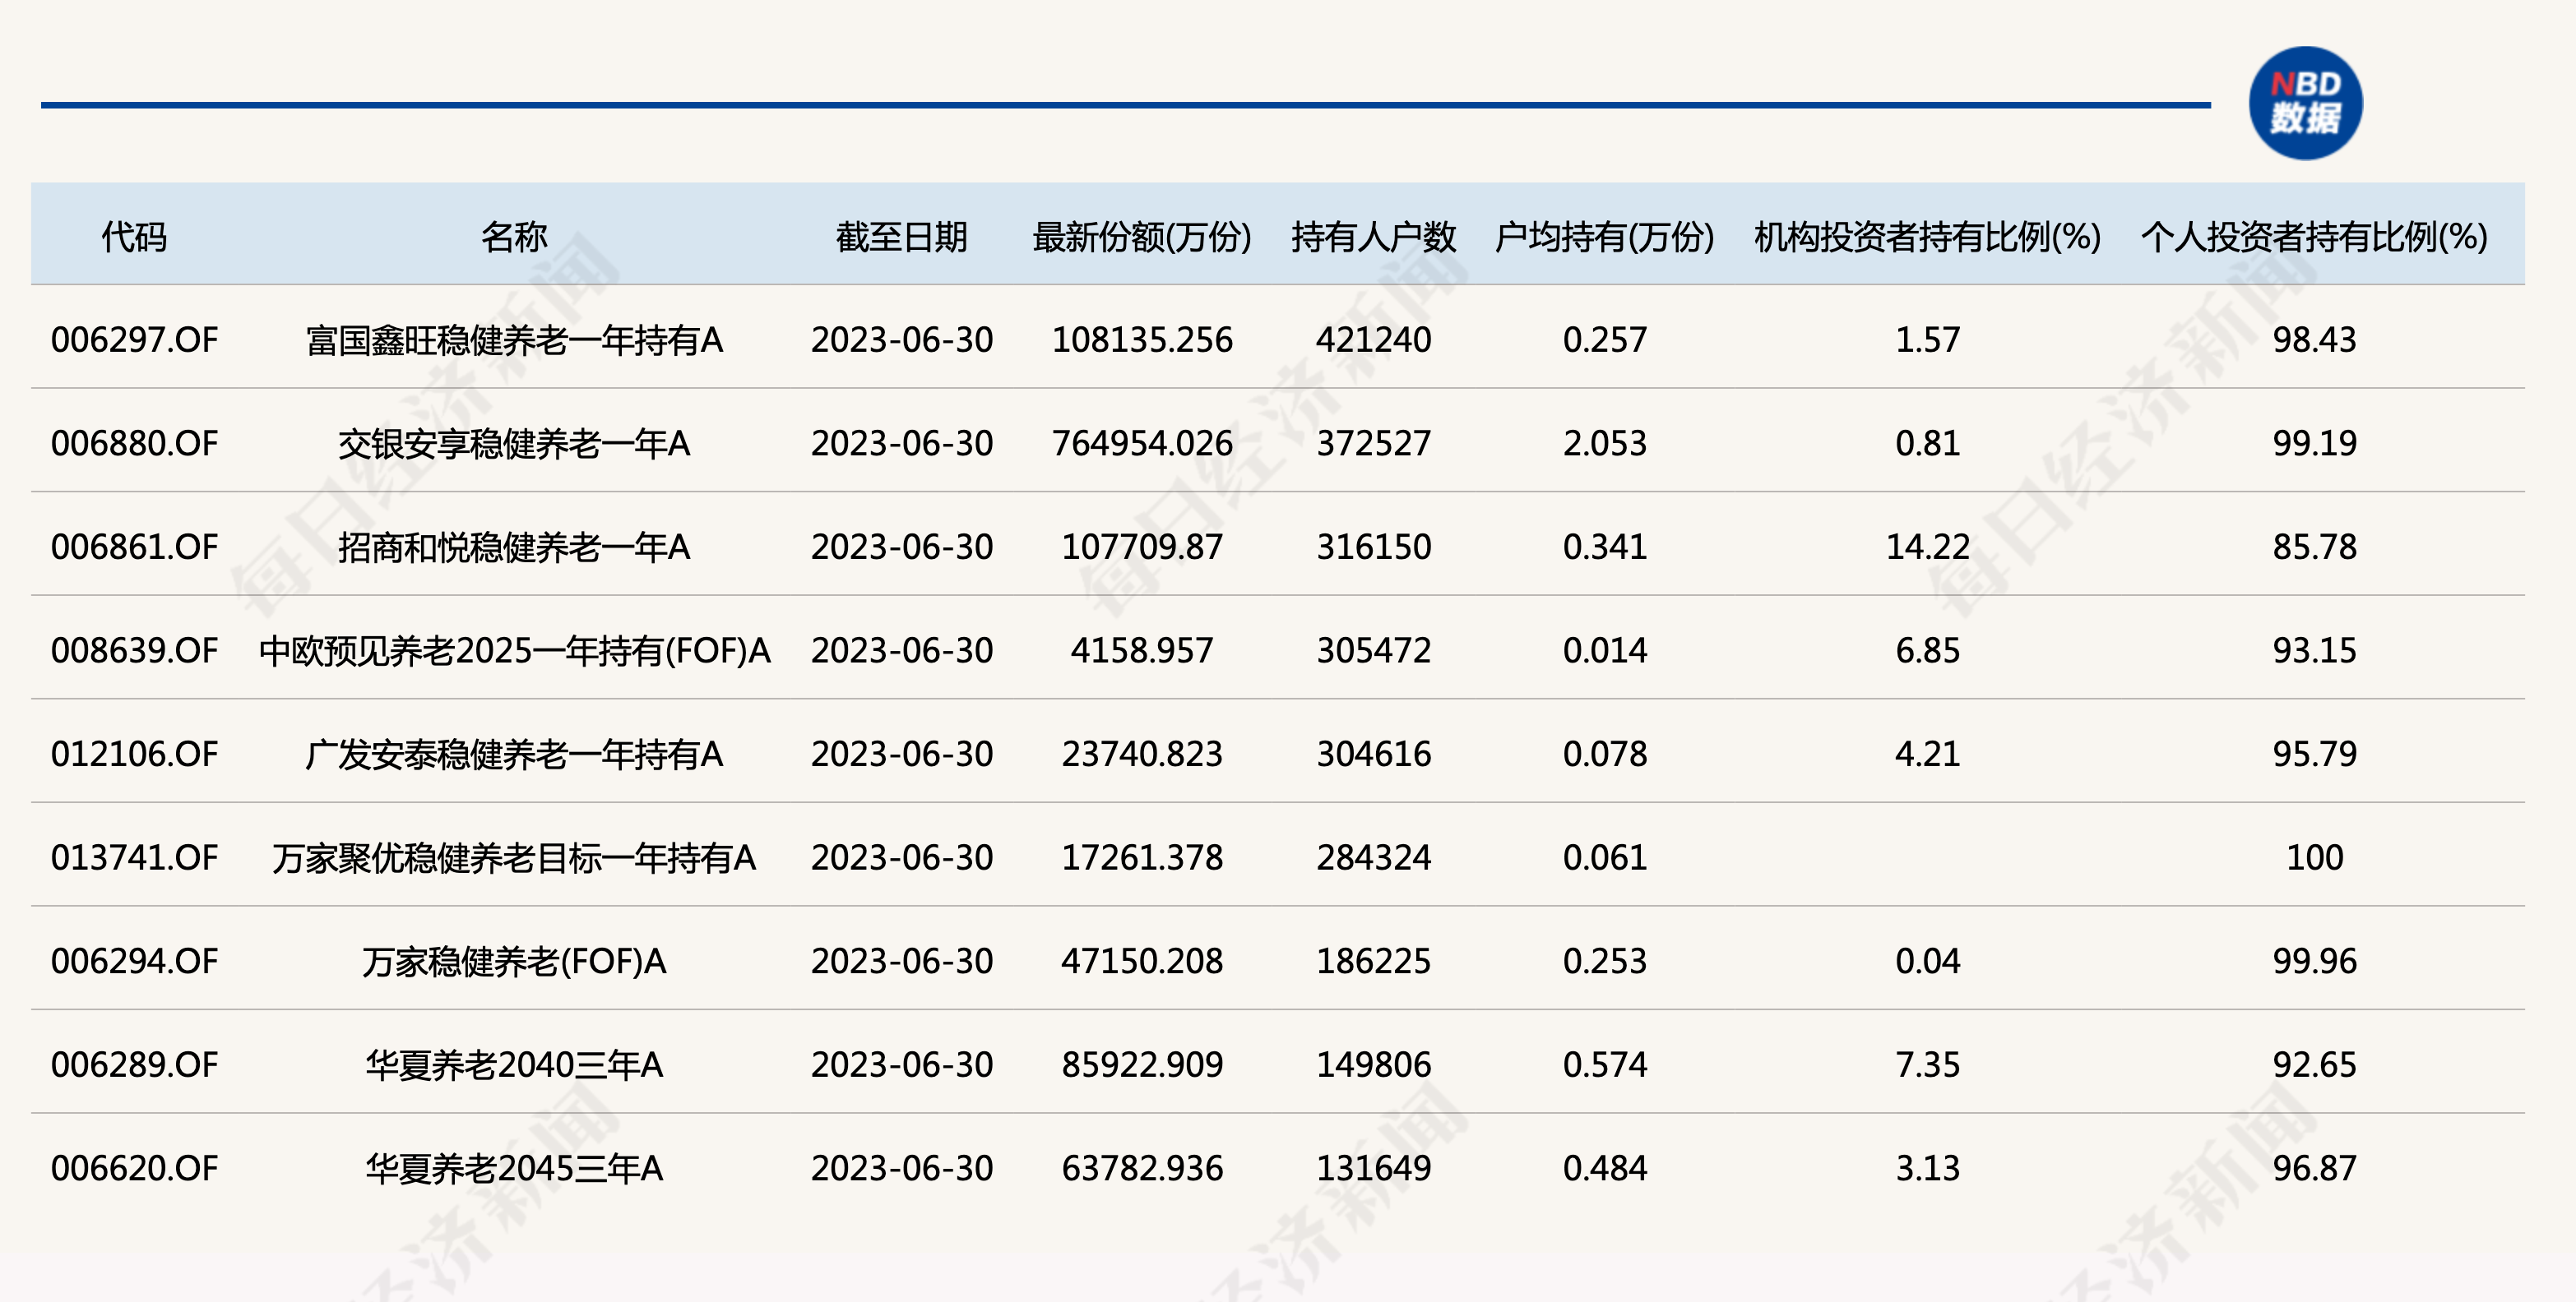
Task: Click the 284324 holder count cell
Action: point(1373,857)
